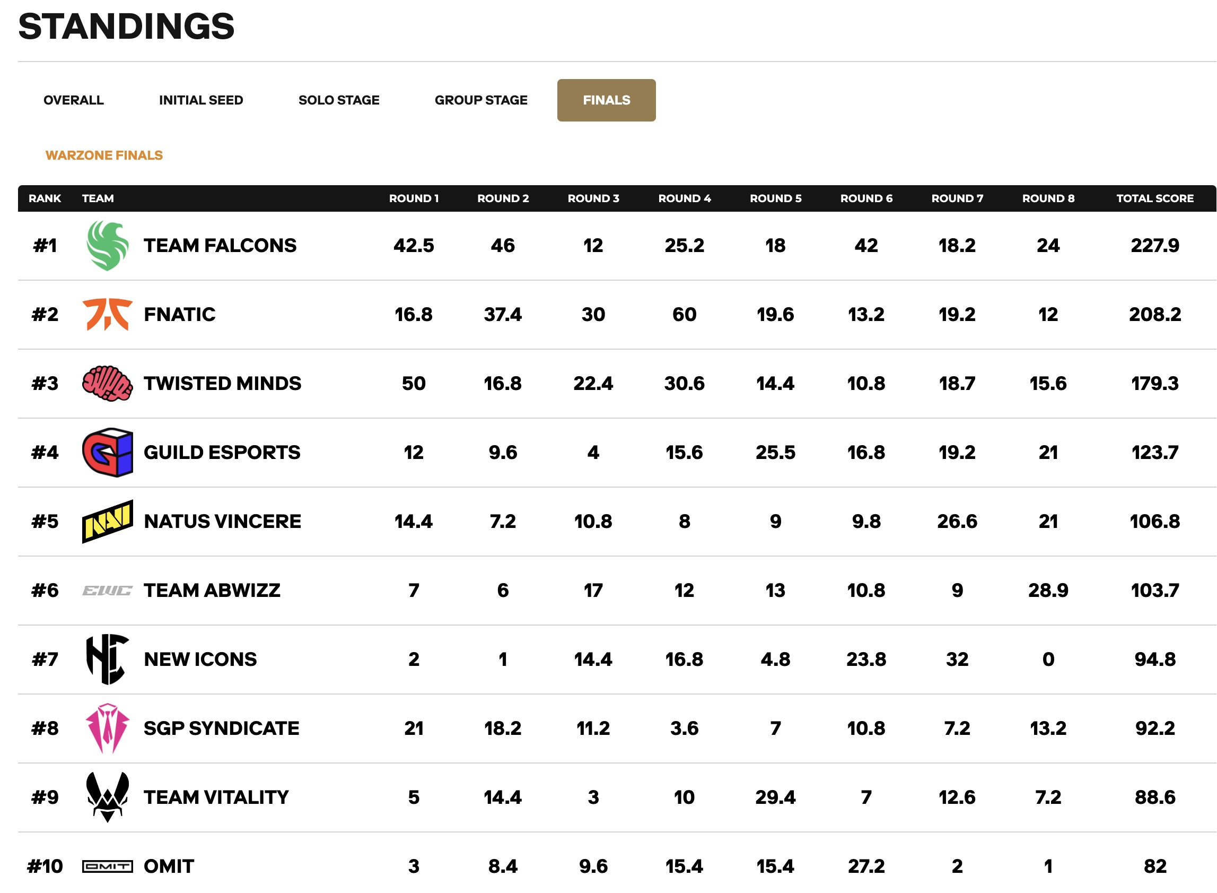The image size is (1217, 893).
Task: Click the Round 1 column header
Action: point(414,198)
